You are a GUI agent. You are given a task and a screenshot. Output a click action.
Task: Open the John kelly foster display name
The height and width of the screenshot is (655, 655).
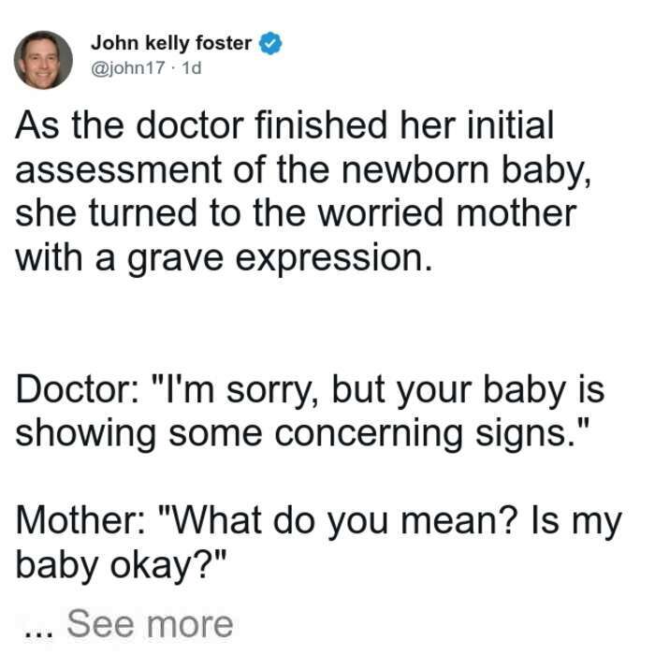coord(171,43)
